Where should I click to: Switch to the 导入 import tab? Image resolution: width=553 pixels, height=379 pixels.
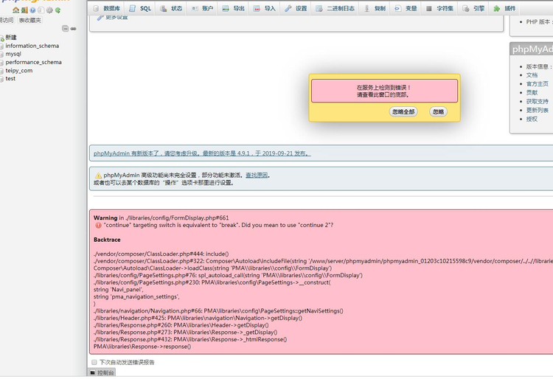pos(265,8)
